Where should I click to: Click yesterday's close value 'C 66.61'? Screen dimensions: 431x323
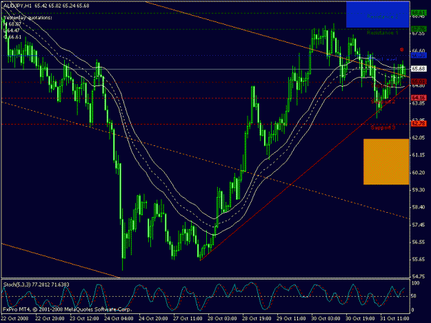pos(12,37)
